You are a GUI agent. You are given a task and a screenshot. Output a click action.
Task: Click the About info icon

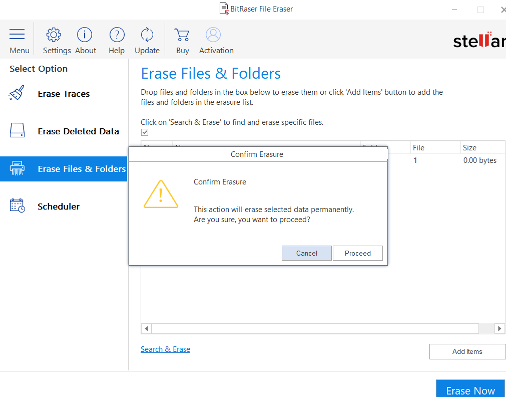click(85, 35)
